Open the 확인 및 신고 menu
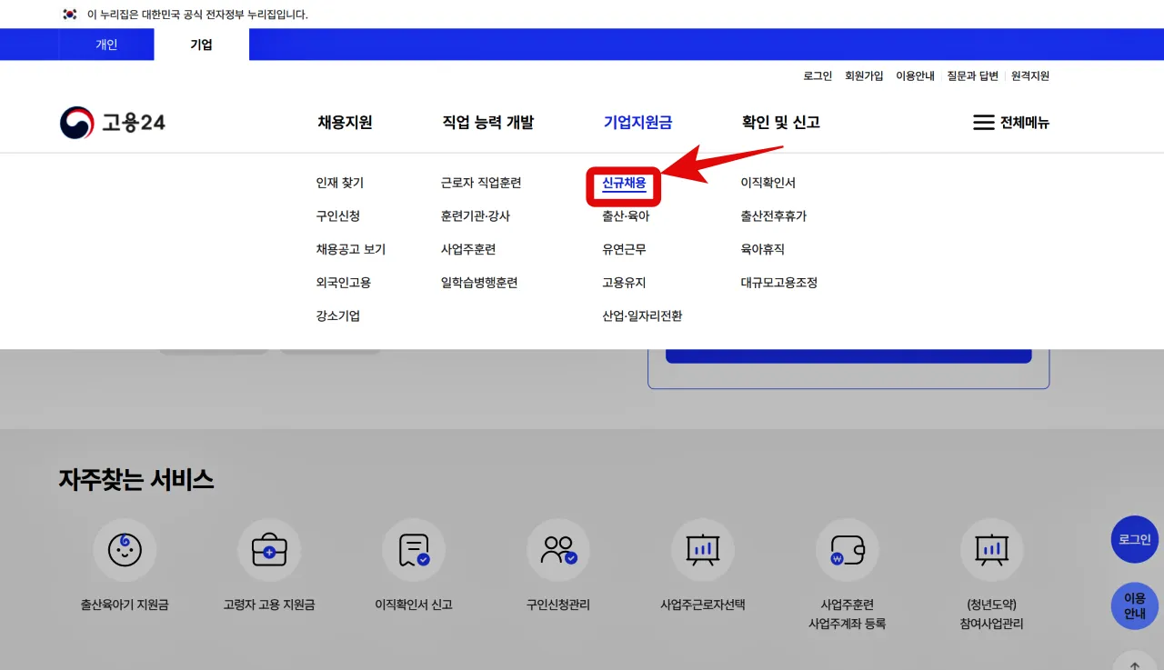 [780, 122]
